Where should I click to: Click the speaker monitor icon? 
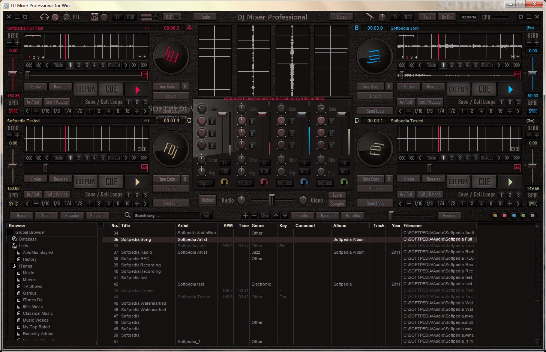(x=94, y=17)
